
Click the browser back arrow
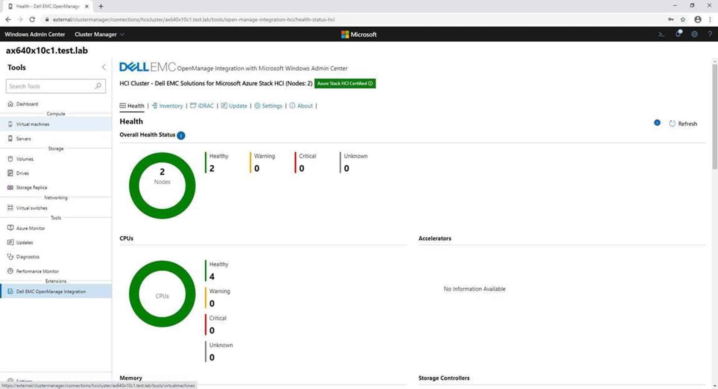click(8, 19)
